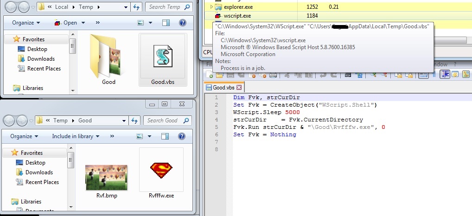Click the Copy icon in Notepad++ toolbar

(x=298, y=75)
